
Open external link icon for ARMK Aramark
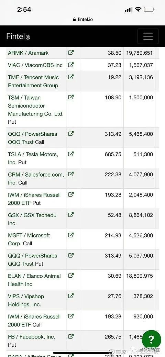point(71,53)
